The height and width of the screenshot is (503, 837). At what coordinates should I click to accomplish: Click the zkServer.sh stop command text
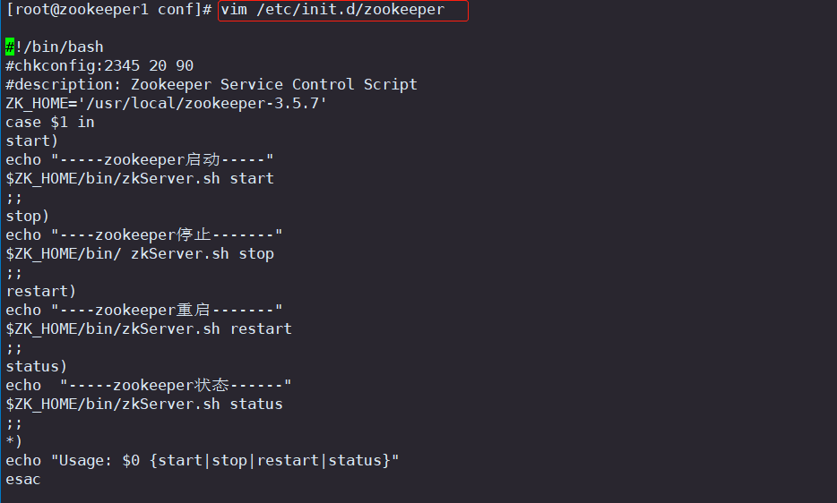(203, 254)
